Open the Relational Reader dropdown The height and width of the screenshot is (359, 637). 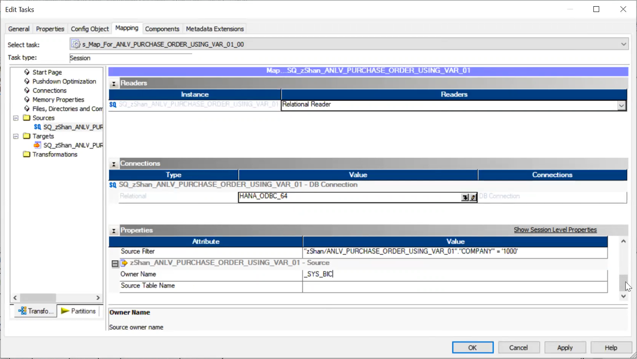pyautogui.click(x=622, y=105)
